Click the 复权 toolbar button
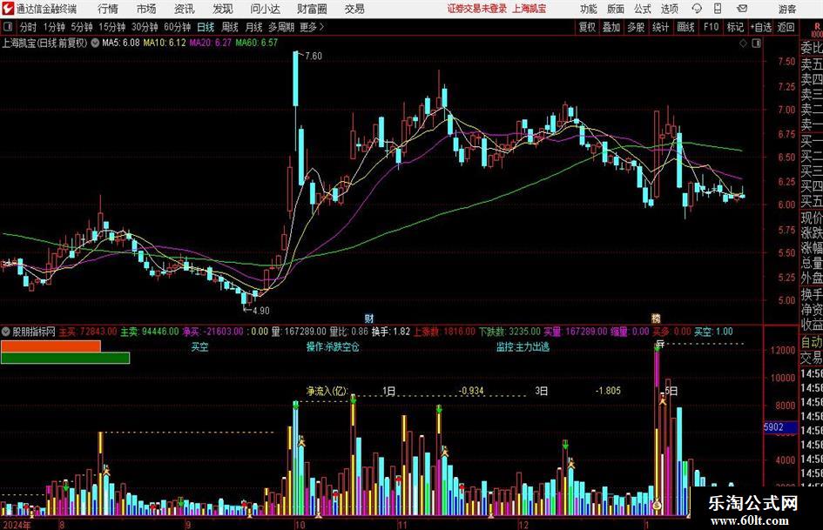This screenshot has height=530, width=823. pyautogui.click(x=587, y=27)
